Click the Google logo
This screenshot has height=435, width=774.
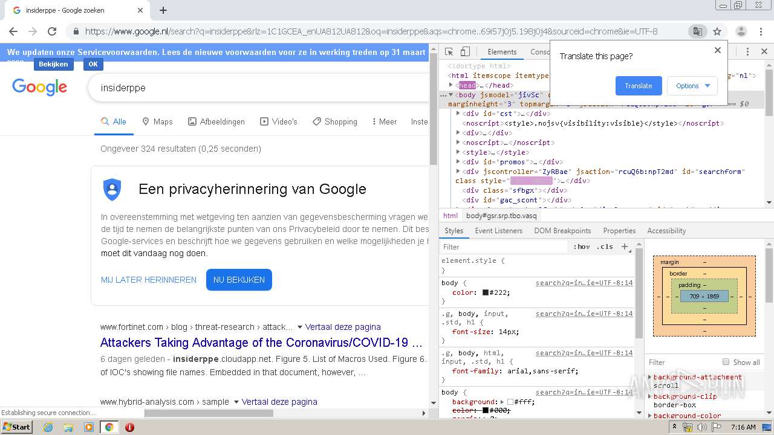(x=40, y=88)
